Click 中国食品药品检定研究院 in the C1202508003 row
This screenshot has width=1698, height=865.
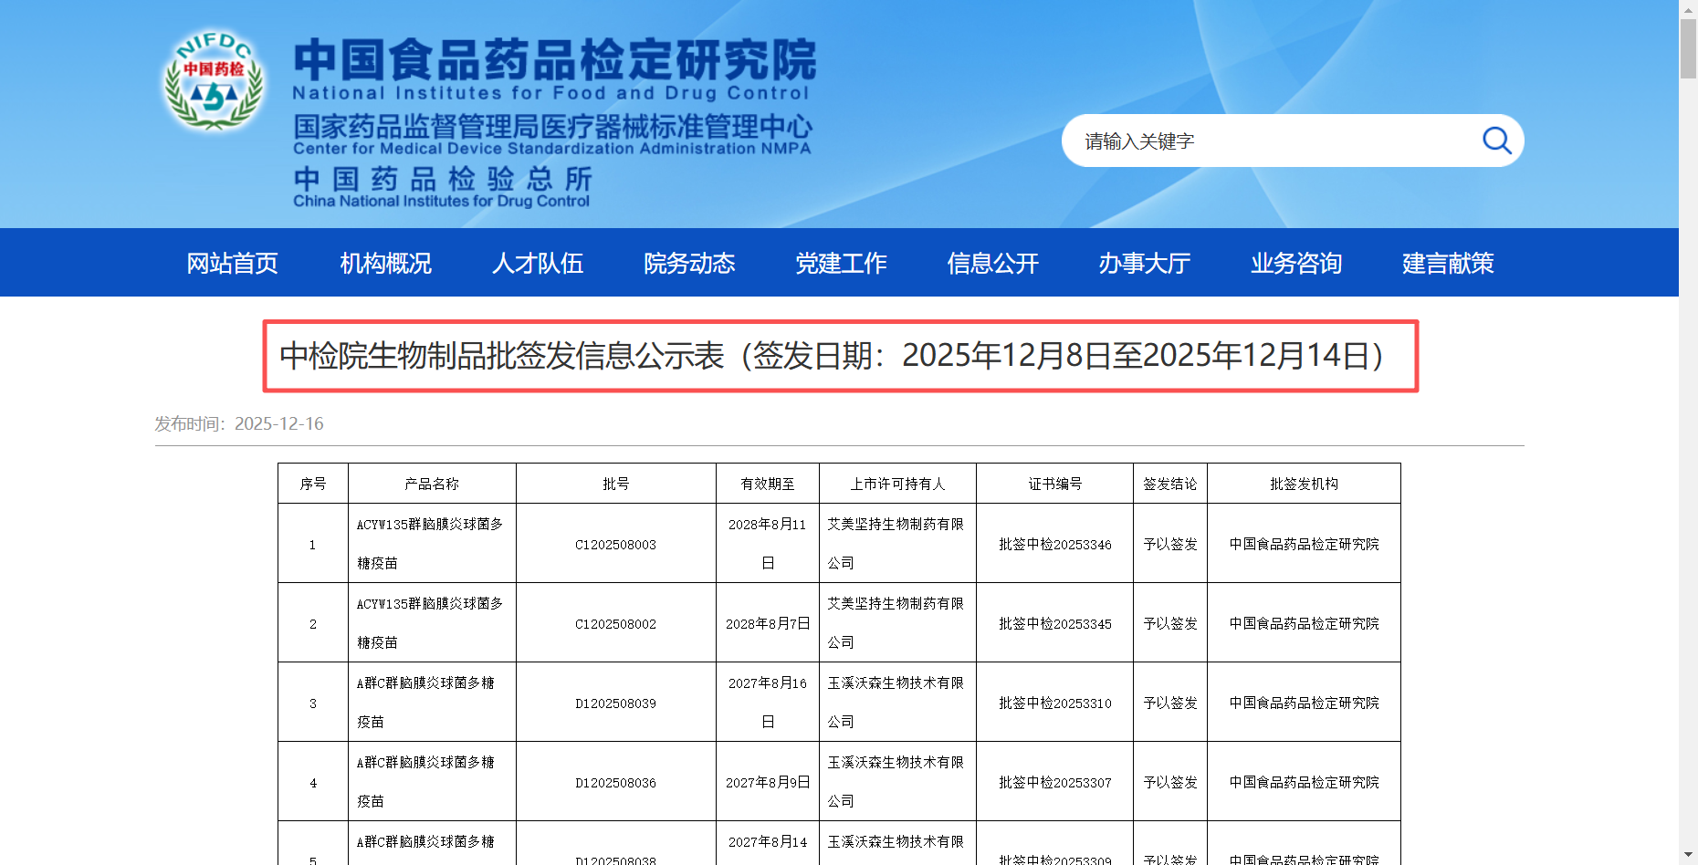click(1304, 545)
